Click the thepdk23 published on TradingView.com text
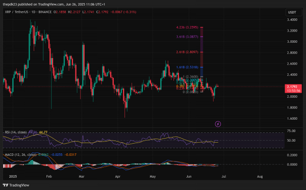 pyautogui.click(x=33, y=4)
